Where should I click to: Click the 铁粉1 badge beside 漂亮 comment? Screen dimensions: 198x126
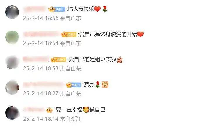(x=74, y=85)
